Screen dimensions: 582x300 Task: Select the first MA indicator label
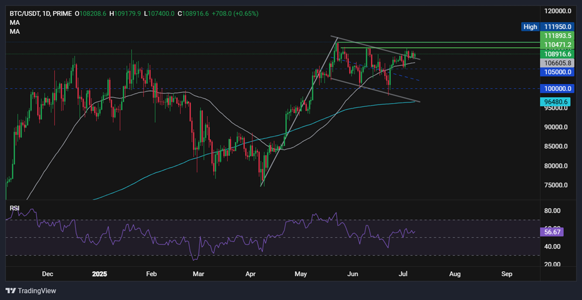[x=15, y=22]
